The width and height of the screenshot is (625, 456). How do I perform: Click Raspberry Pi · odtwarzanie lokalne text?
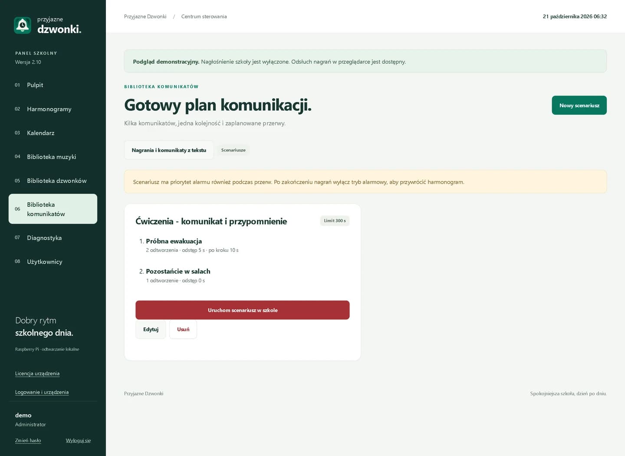(x=47, y=349)
